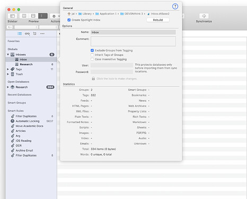247x199 pixels.
Task: Click the Tags icon in sidebar
Action: point(12,69)
